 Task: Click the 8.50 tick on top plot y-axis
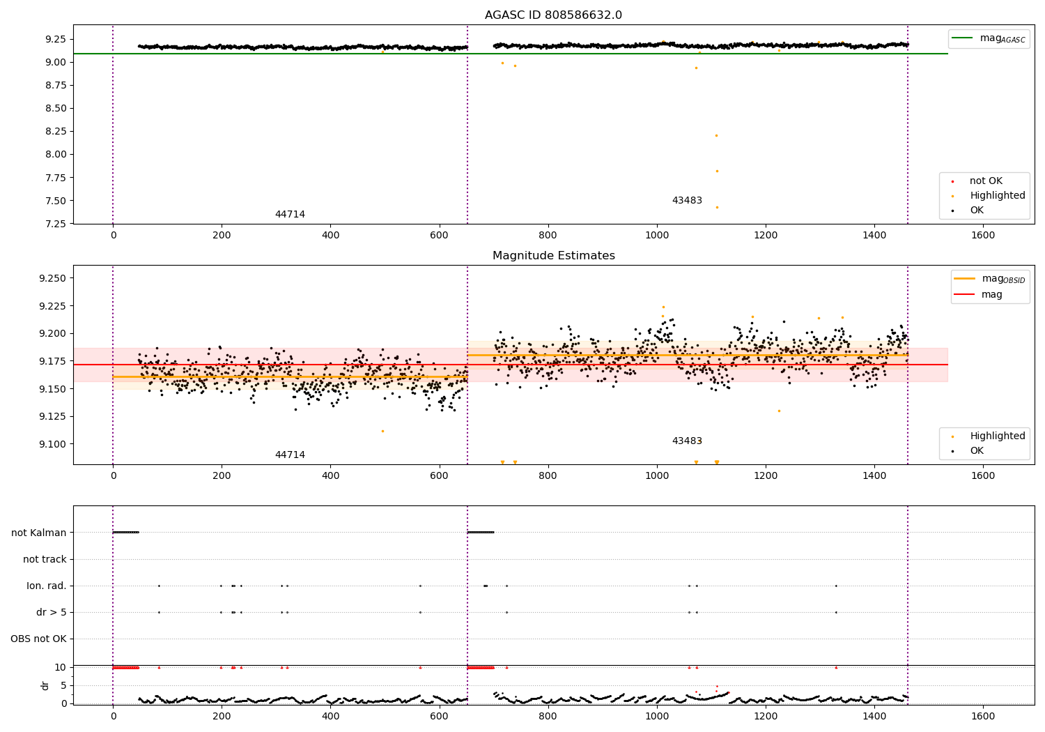55,108
